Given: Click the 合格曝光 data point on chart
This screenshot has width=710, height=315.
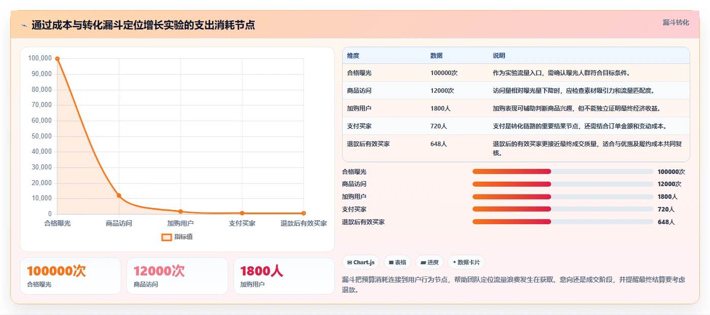Looking at the screenshot, I should pyautogui.click(x=57, y=59).
